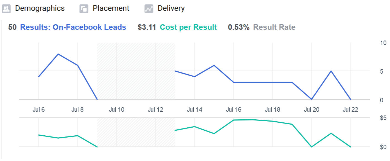
Task: Click the Cost per Result label
Action: pos(188,27)
